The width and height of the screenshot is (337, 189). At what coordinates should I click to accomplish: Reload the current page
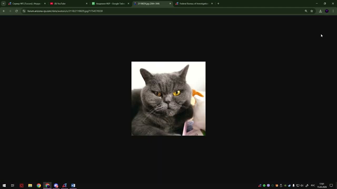tap(16, 11)
